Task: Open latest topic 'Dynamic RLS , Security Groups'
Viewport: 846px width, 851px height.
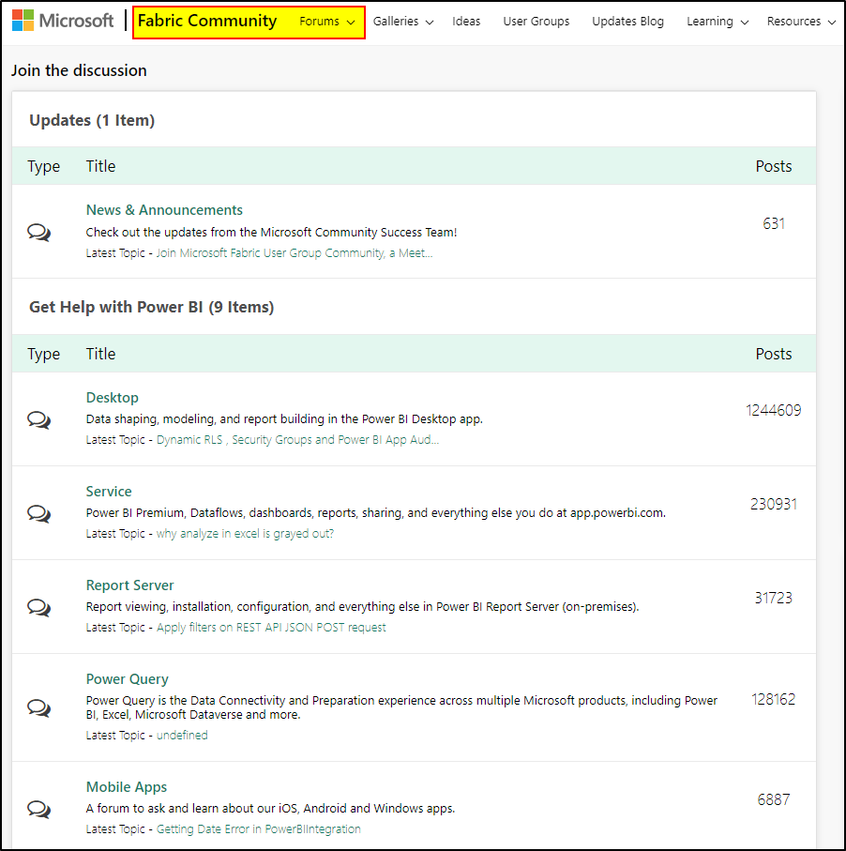Action: [x=297, y=440]
